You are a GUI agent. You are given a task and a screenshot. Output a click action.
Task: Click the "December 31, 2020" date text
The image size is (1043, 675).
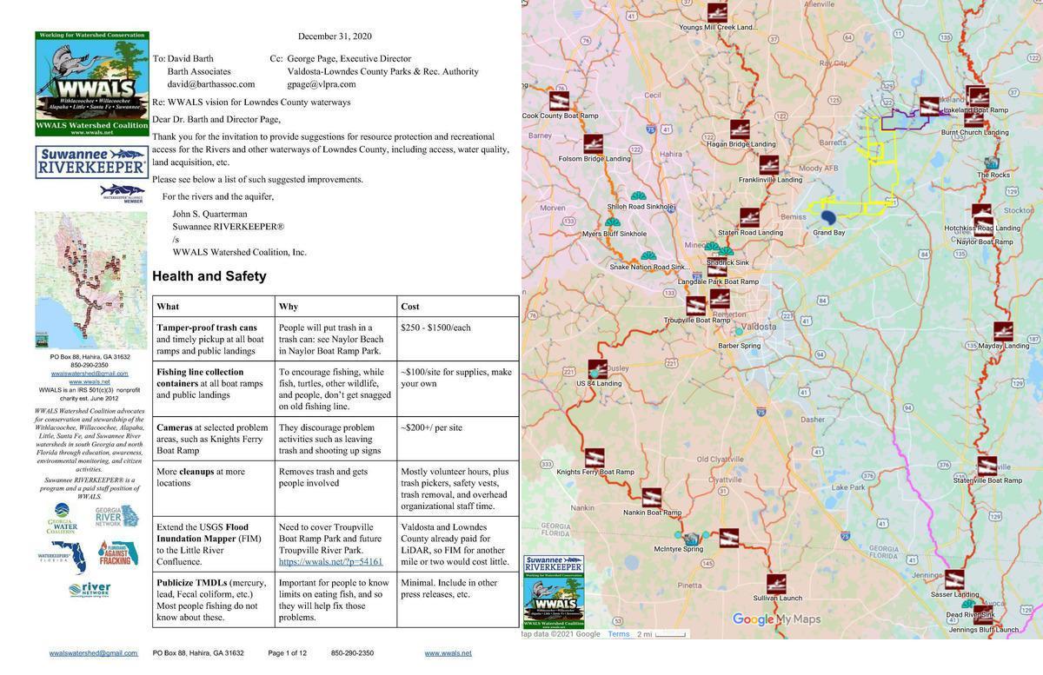pos(335,36)
